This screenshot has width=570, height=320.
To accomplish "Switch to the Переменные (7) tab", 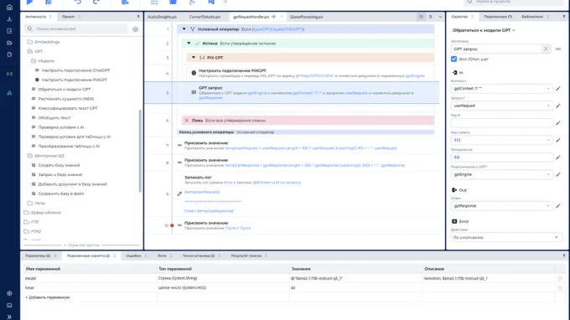I will [498, 17].
